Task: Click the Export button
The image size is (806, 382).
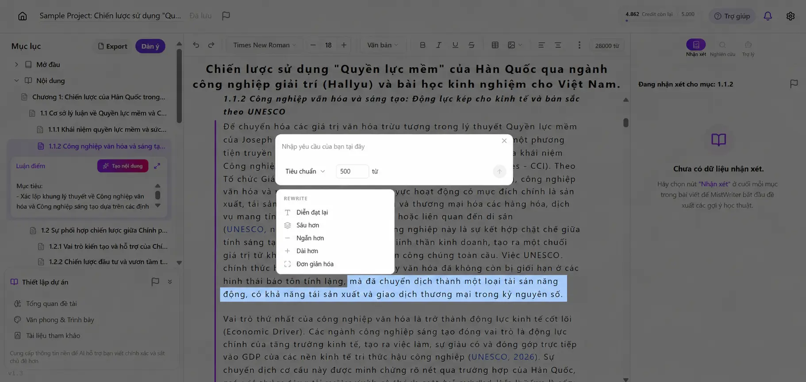Action: (x=112, y=46)
